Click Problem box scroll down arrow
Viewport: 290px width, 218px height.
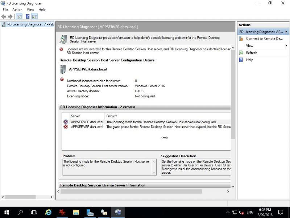(153, 173)
